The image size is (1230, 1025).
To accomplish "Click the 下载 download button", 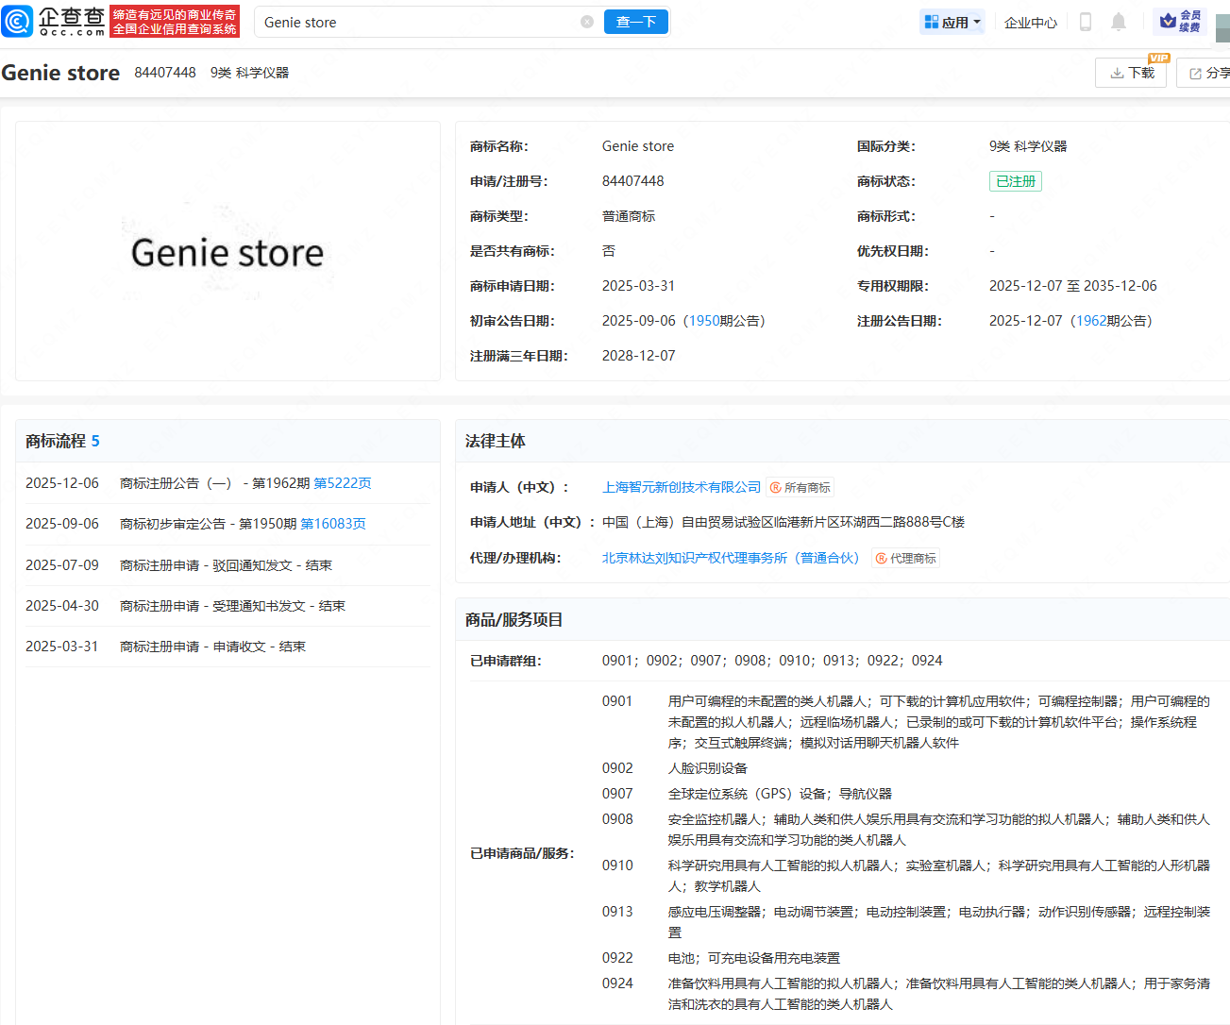I will coord(1132,73).
